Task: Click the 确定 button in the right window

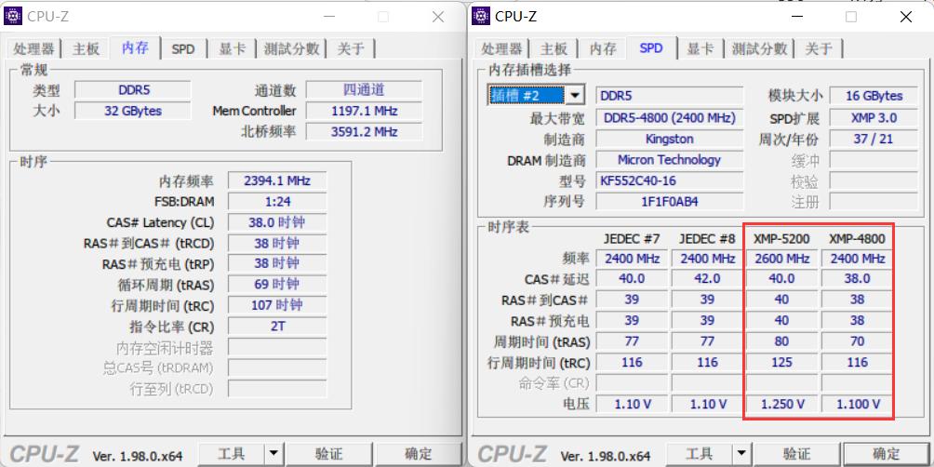Action: pyautogui.click(x=887, y=455)
